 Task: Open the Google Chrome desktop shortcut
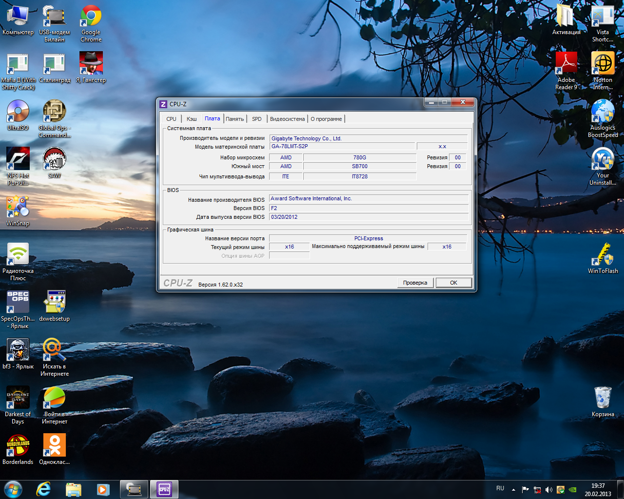tap(91, 17)
